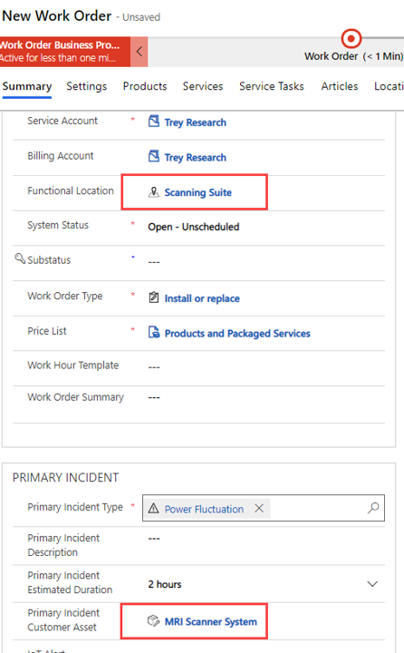Expand the Estimated Duration dropdown arrow
The image size is (404, 653).
(x=372, y=584)
